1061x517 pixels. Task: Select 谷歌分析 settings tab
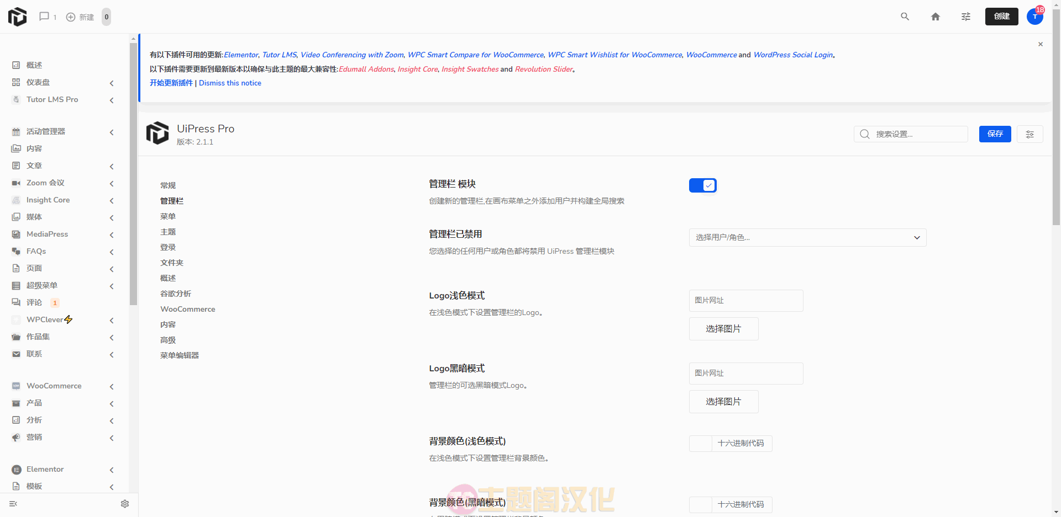(x=176, y=294)
